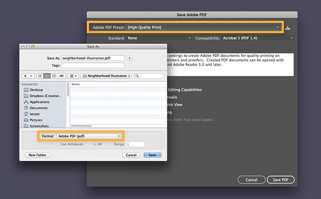Select Pictures in the Favorites sidebar
The width and height of the screenshot is (321, 199).
click(36, 120)
